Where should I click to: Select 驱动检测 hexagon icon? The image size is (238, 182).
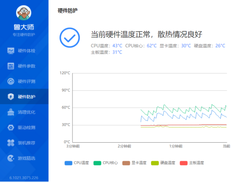11,128
